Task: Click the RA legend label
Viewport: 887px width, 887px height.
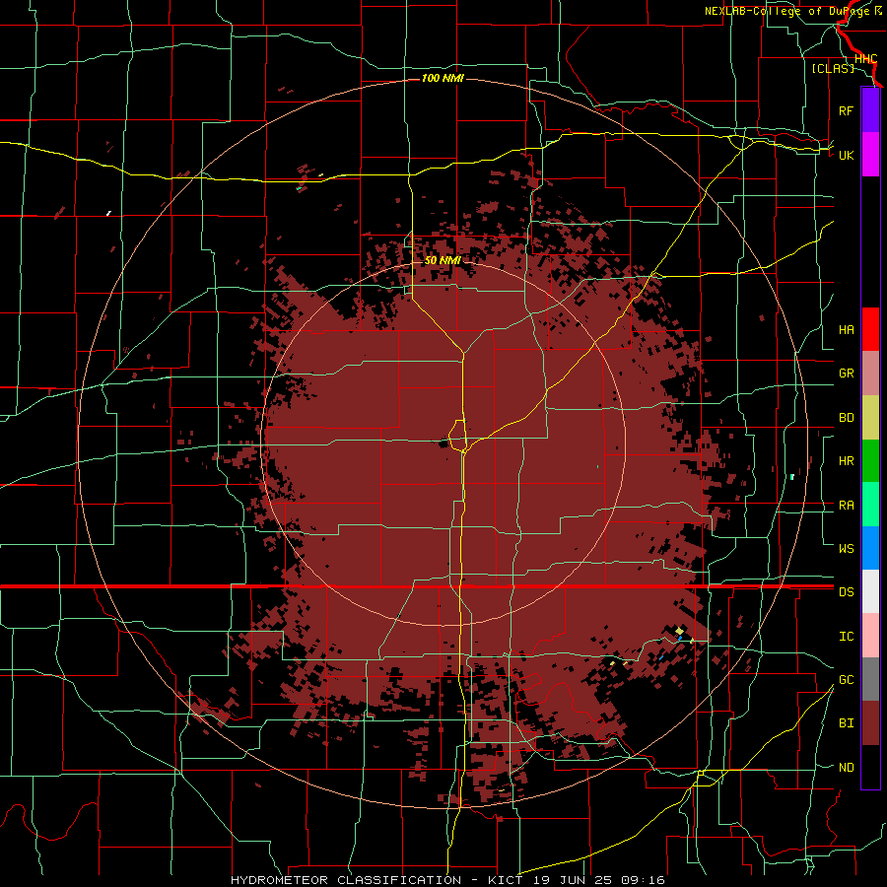Action: pyautogui.click(x=846, y=506)
